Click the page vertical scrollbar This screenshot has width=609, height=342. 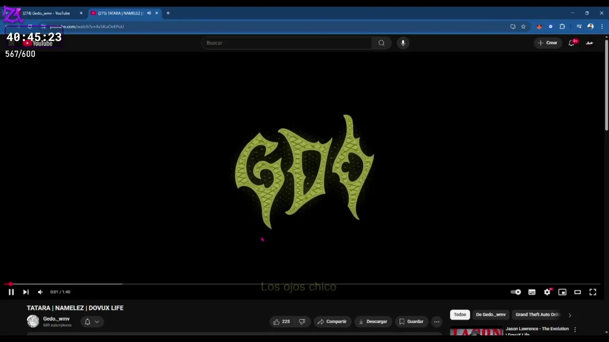(606, 85)
